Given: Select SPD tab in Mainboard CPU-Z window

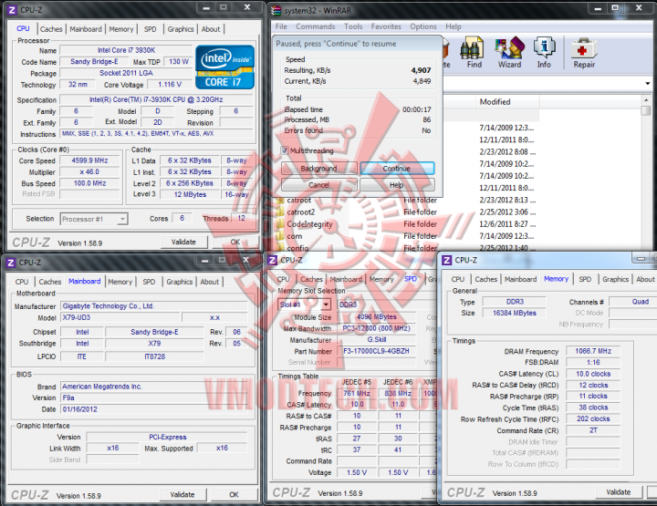Looking at the screenshot, I should coord(149,282).
